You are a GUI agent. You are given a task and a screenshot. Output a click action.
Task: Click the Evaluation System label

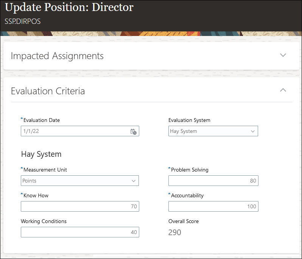[x=189, y=120]
